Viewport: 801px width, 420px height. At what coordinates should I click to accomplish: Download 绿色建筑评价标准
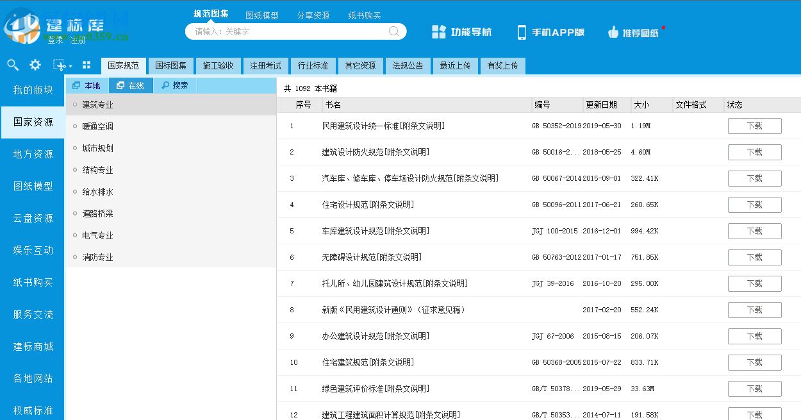coord(754,389)
